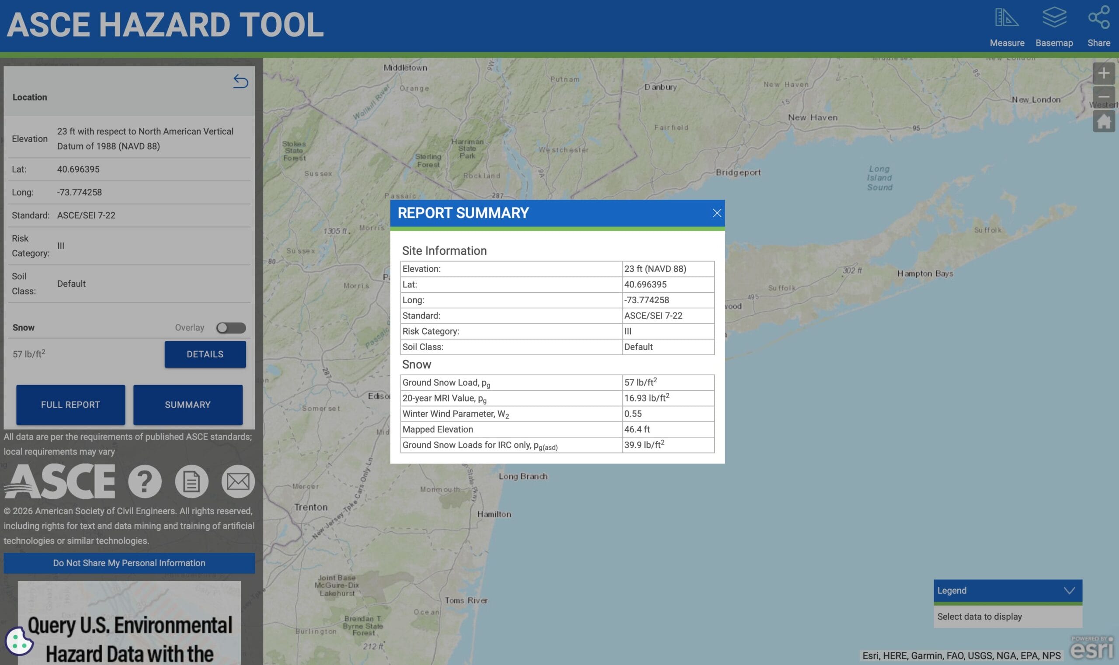1119x665 pixels.
Task: Click the SUMMARY button
Action: (x=188, y=405)
